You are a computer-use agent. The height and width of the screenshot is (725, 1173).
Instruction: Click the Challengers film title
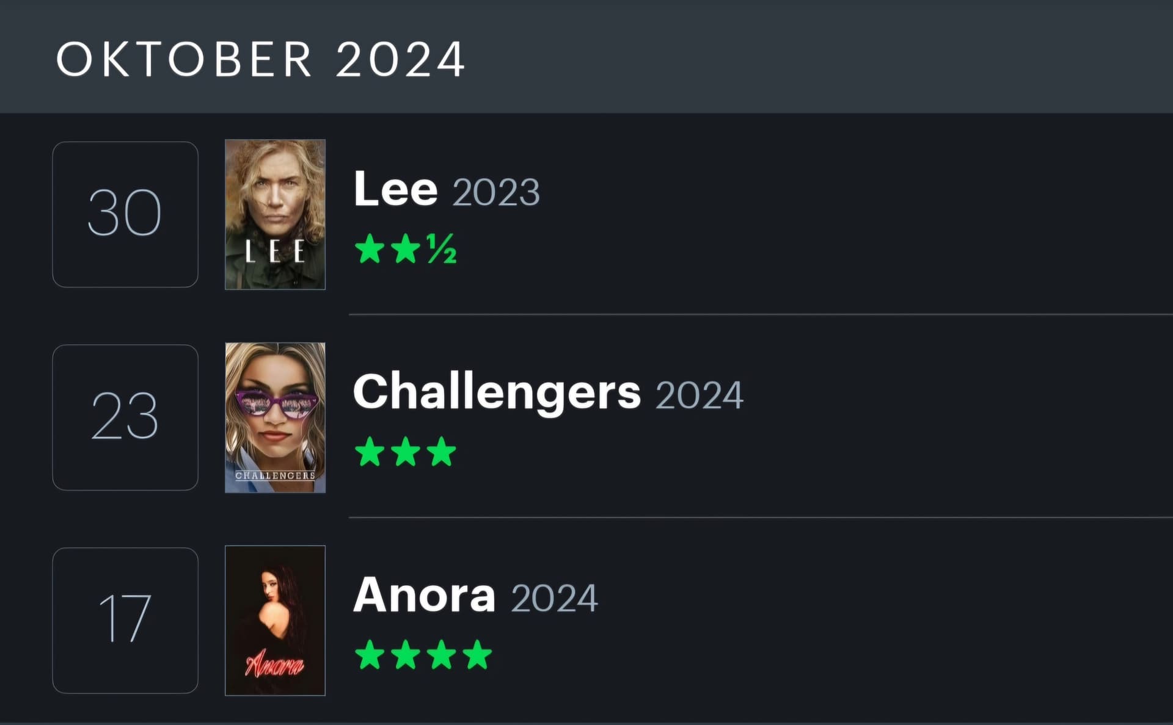point(497,392)
